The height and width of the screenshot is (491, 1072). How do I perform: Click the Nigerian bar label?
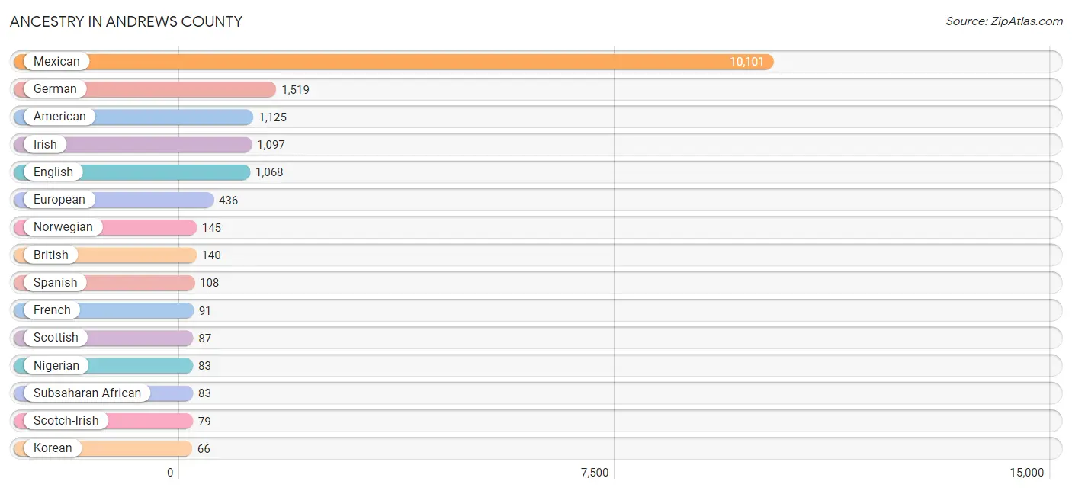[x=56, y=366]
